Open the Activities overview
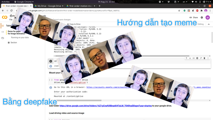The image size is (213, 120). pyautogui.click(x=5, y=2)
